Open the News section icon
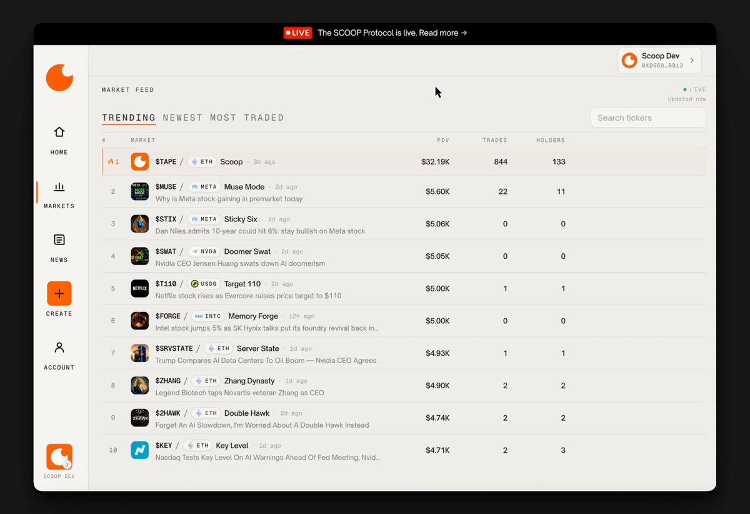Screen dimensions: 750x514 coord(59,240)
